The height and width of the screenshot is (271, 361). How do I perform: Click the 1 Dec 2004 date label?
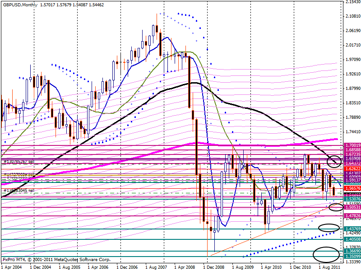point(40,267)
